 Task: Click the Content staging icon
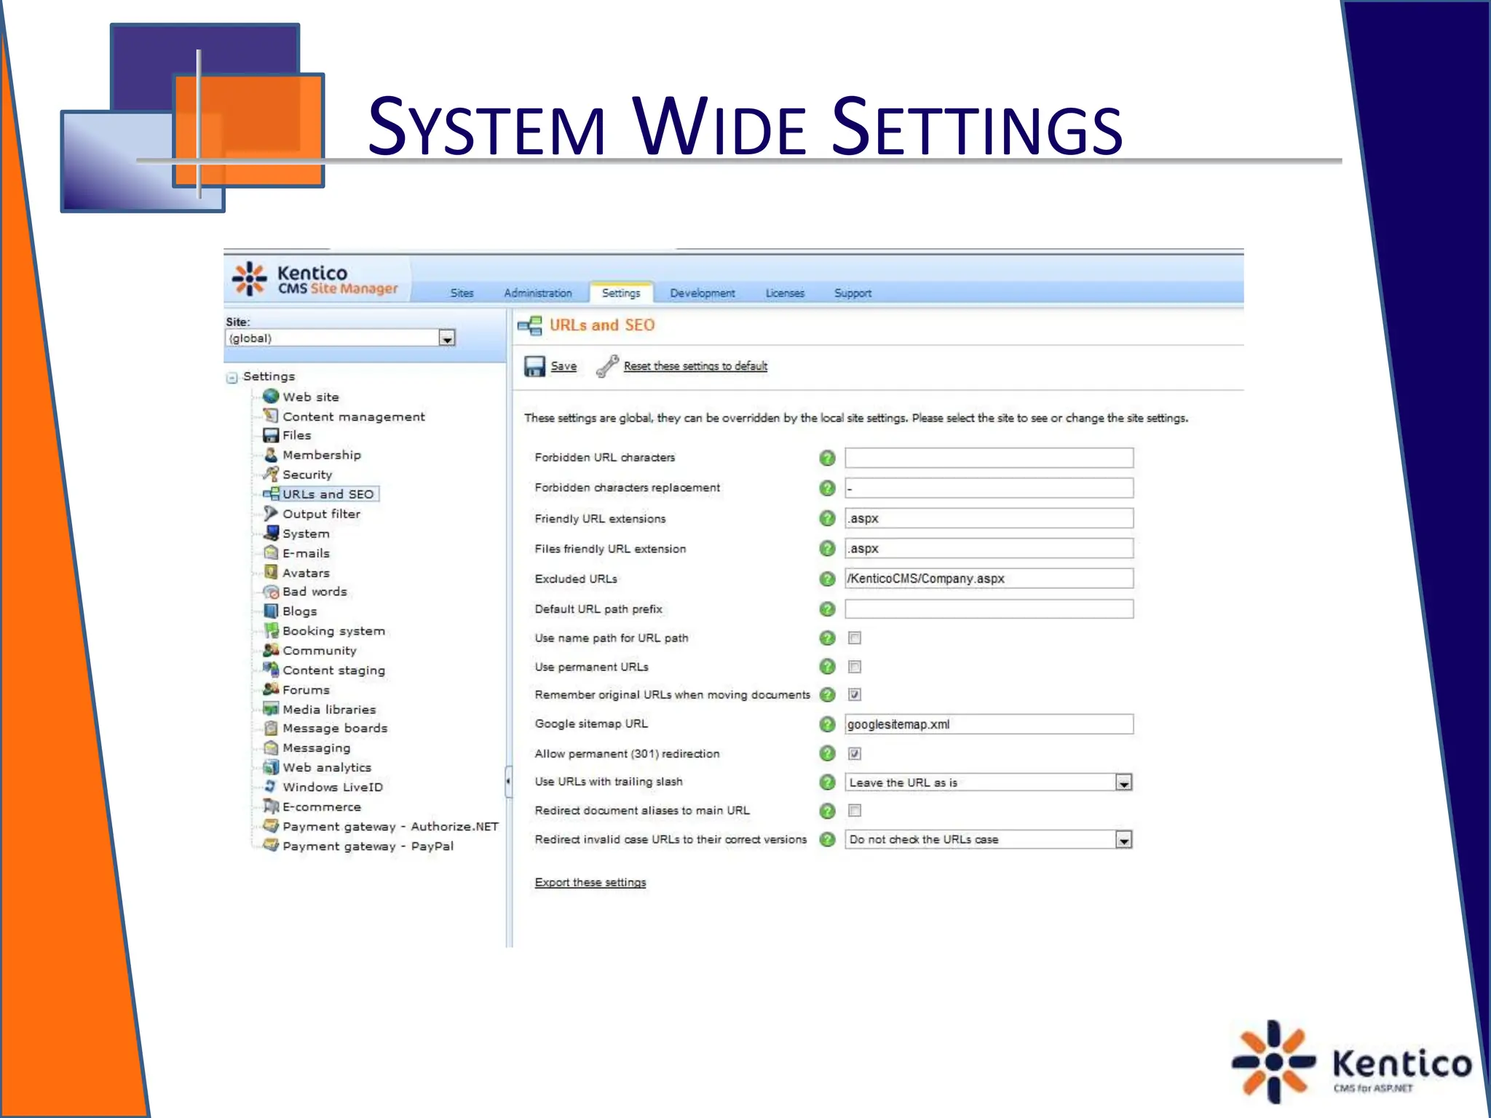(271, 670)
